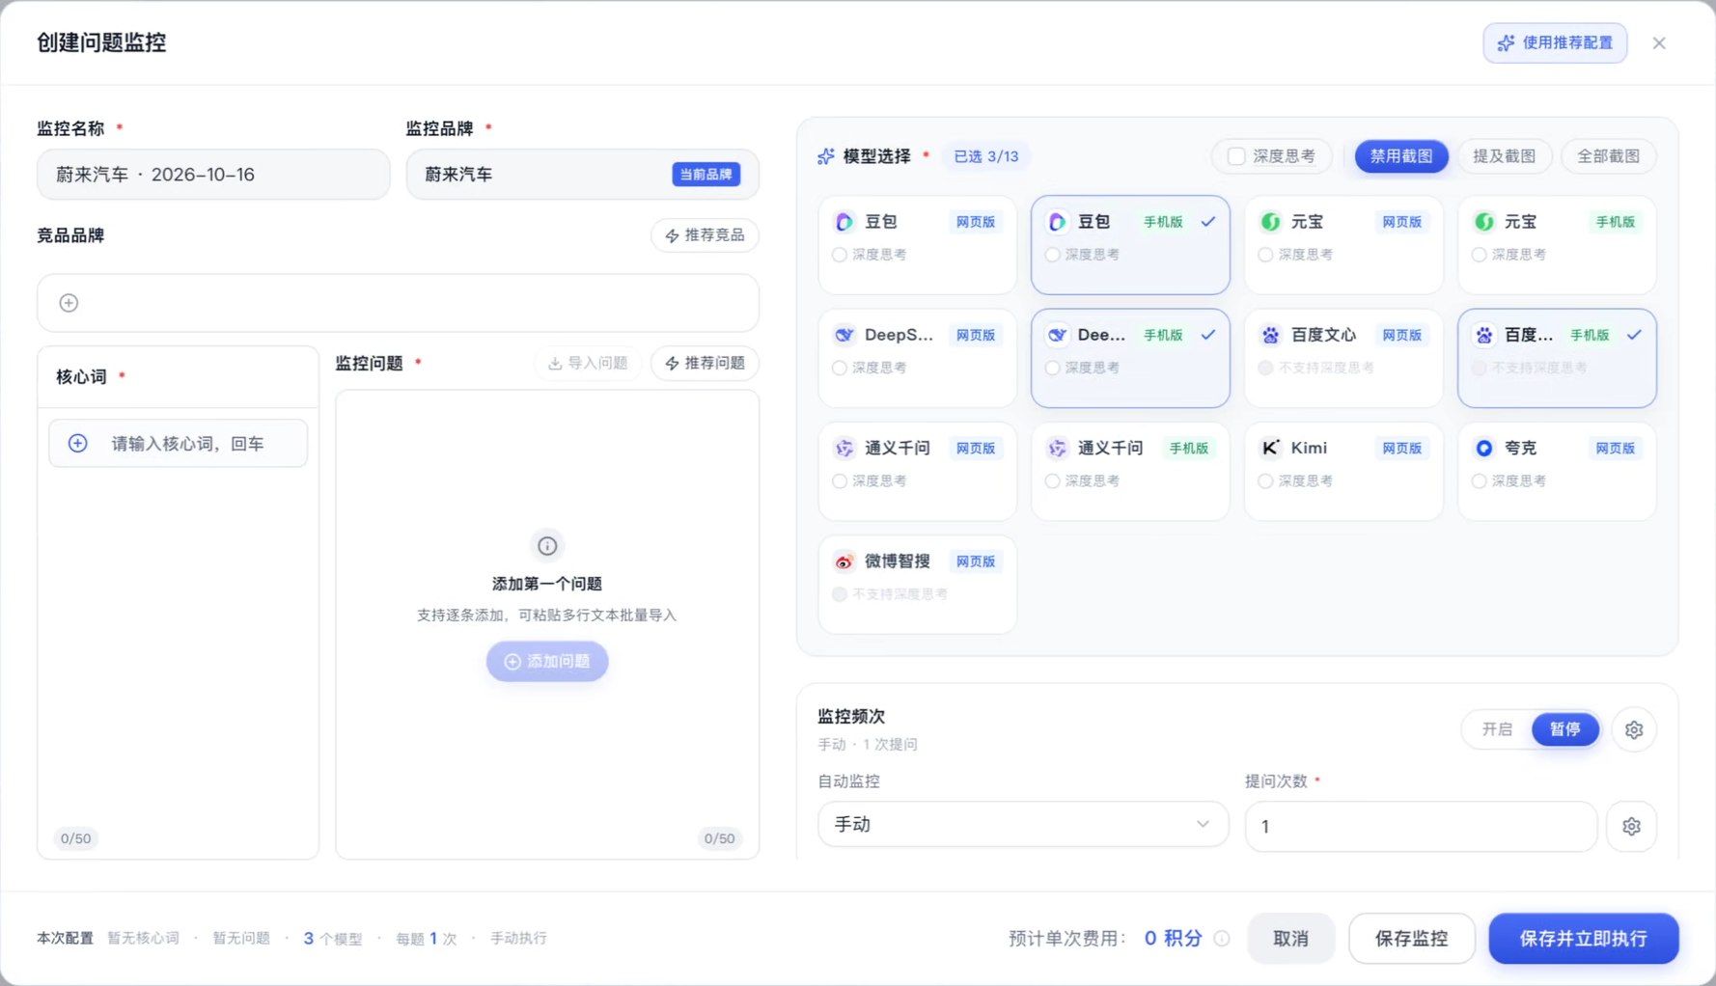Select the 禁用截图 tab
Screen dimensions: 1716x986
pos(1401,156)
